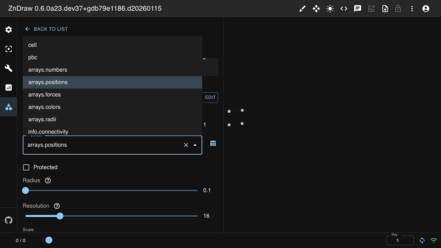Click the 0 / 0 frame counter
The image size is (441, 248).
pyautogui.click(x=21, y=240)
